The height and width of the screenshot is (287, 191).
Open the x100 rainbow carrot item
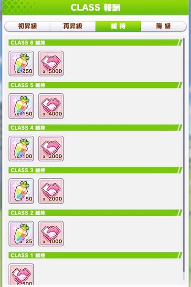tap(21, 149)
